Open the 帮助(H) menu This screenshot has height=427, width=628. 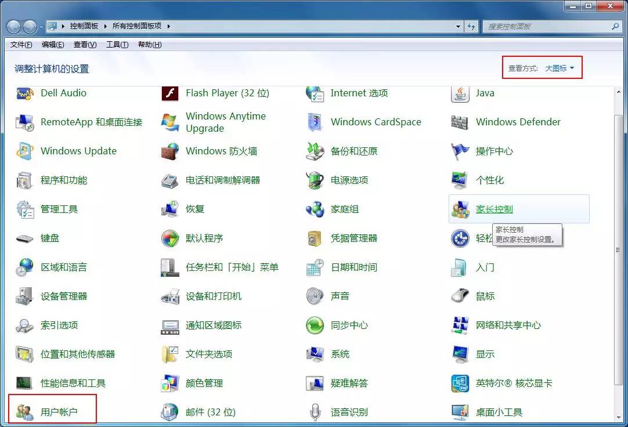pos(150,45)
